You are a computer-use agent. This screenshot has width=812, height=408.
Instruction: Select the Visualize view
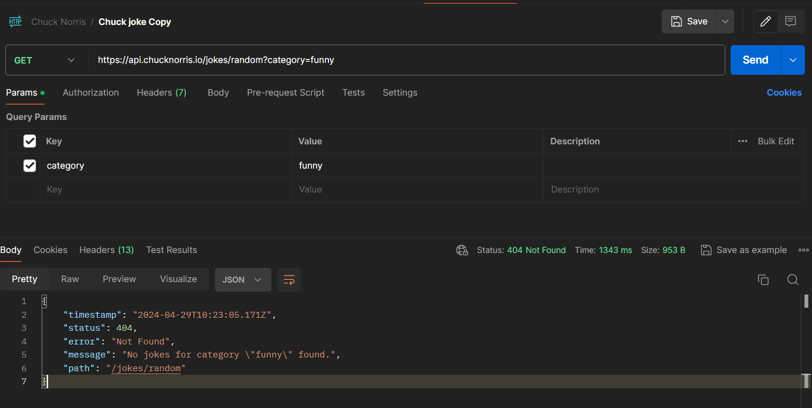click(178, 279)
